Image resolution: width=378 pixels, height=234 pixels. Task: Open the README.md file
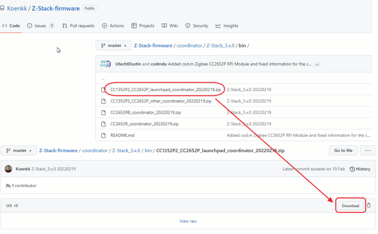point(122,135)
